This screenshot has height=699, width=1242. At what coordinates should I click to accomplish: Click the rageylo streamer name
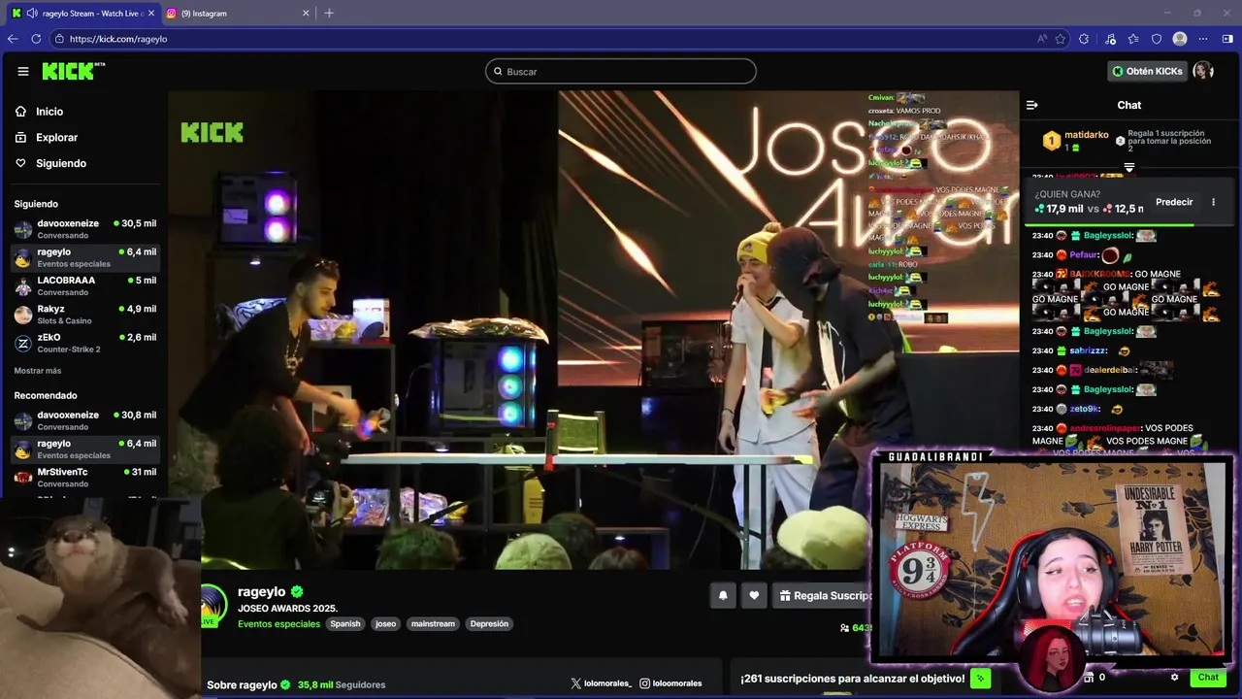pos(262,591)
